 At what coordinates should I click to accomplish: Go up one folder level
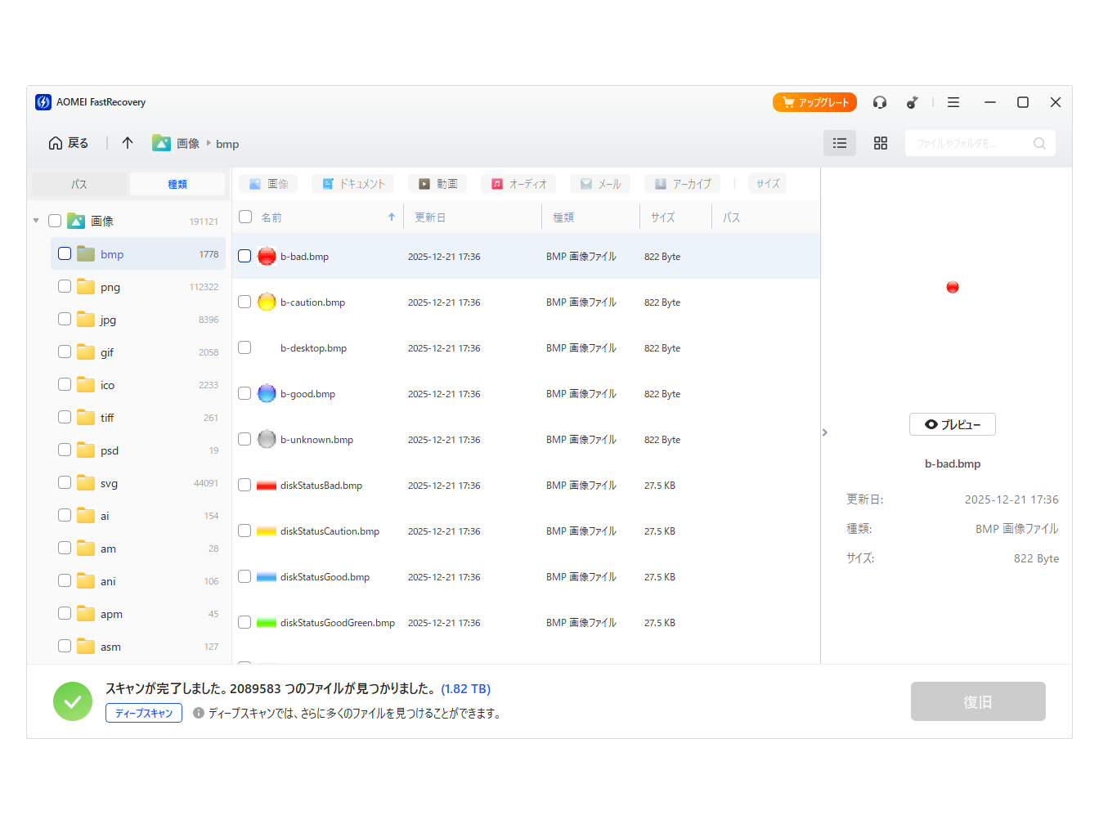[x=128, y=143]
